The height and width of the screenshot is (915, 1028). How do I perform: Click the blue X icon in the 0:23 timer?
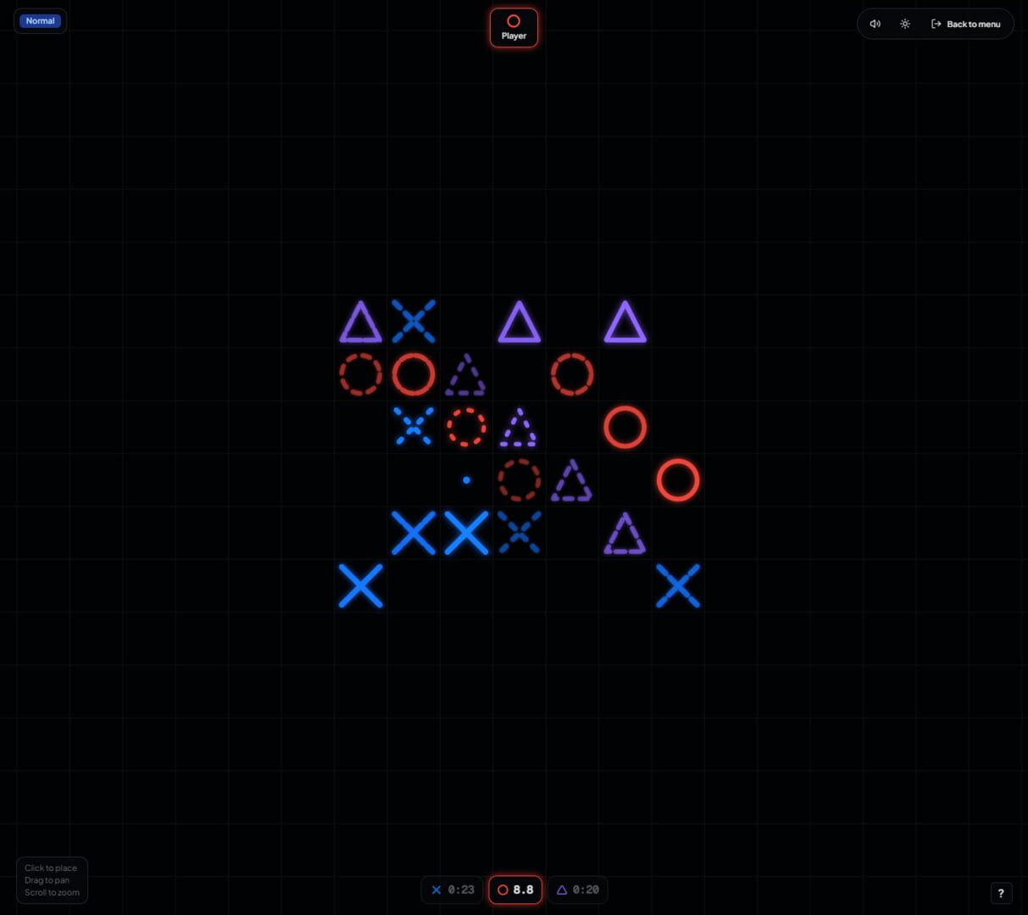[437, 890]
